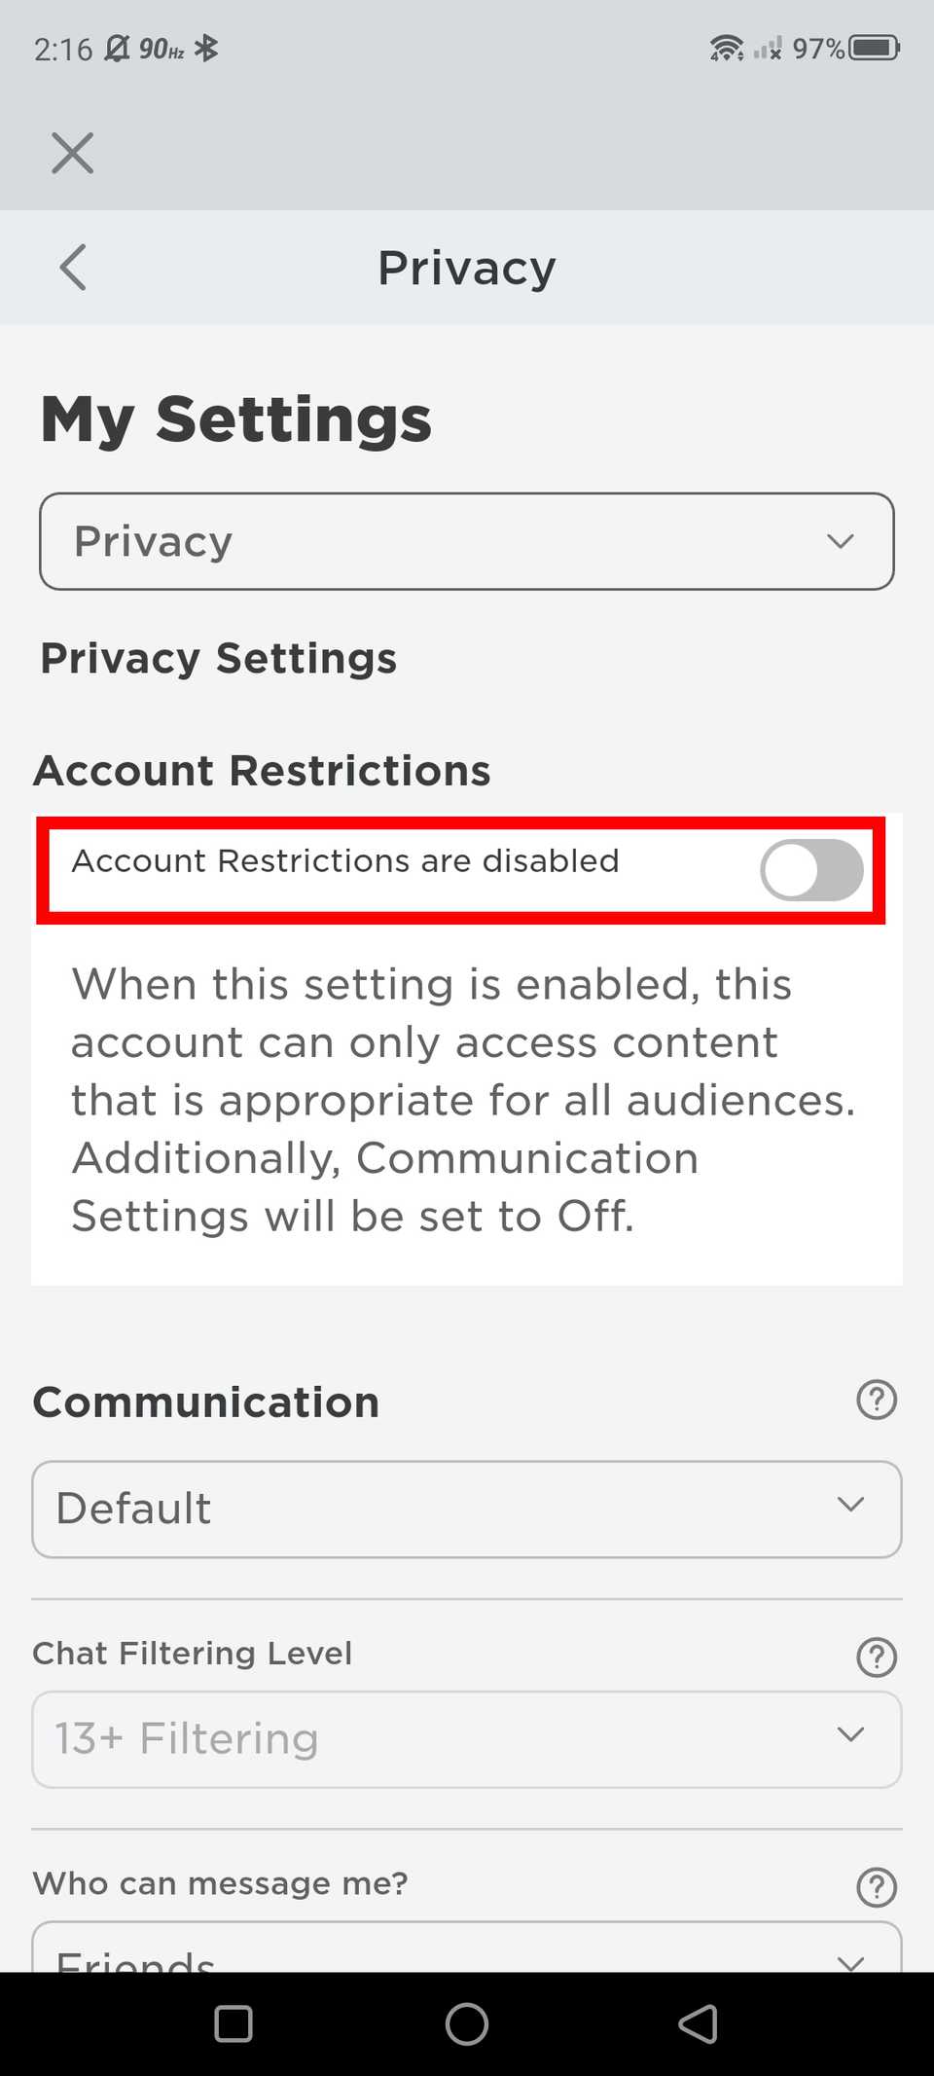Viewport: 934px width, 2076px height.
Task: Close the settings overlay with the X
Action: click(x=71, y=153)
